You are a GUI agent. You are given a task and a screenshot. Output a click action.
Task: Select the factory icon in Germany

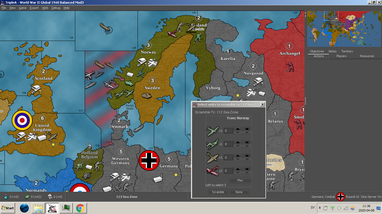pyautogui.click(x=158, y=178)
